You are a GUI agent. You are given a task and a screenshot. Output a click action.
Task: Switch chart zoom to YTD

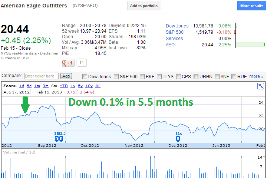click(64, 86)
